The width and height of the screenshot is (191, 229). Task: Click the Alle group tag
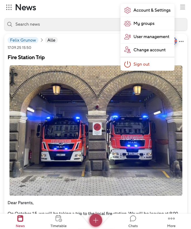click(51, 40)
